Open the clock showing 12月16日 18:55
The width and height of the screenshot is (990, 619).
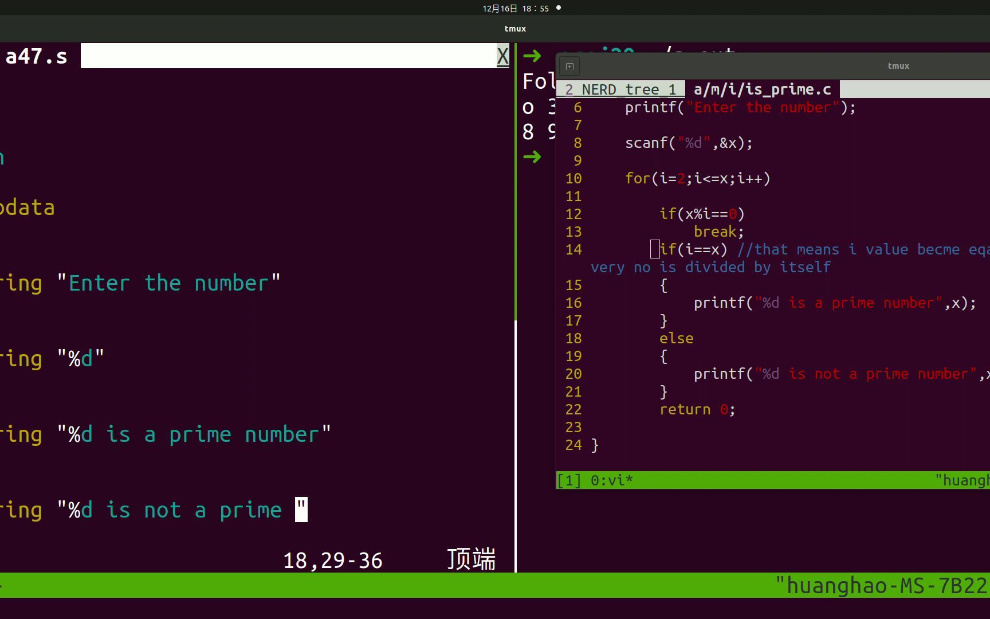(x=516, y=8)
